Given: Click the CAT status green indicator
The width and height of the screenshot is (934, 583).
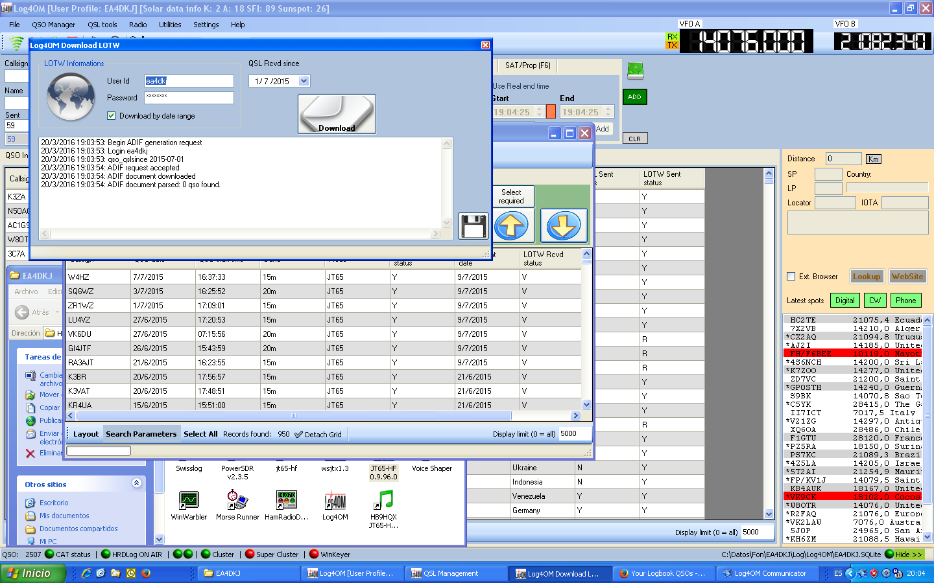Looking at the screenshot, I should click(49, 554).
